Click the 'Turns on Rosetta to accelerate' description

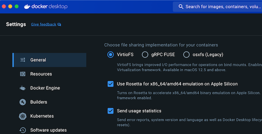tap(189, 95)
